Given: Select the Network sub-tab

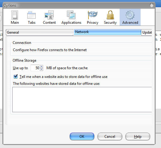Looking at the screenshot, I should 107,32.
